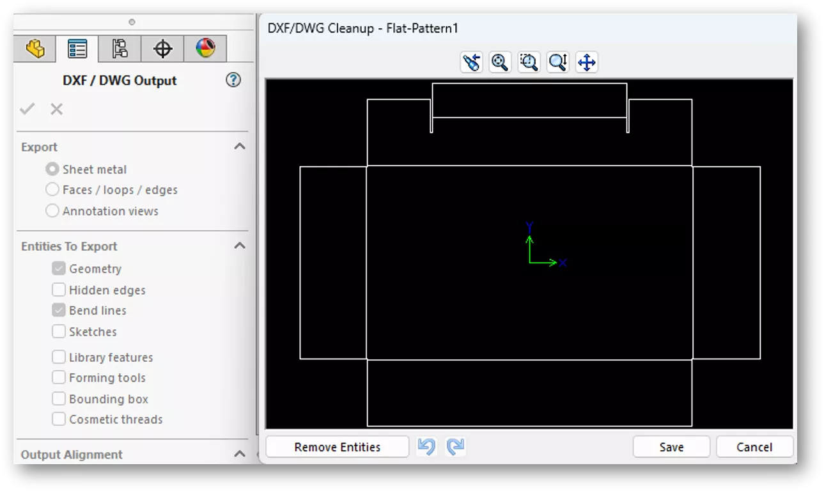Open the ConfigurationManager tab
824x491 pixels.
coord(120,49)
